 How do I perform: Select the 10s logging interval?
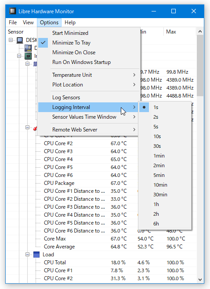tap(165, 136)
